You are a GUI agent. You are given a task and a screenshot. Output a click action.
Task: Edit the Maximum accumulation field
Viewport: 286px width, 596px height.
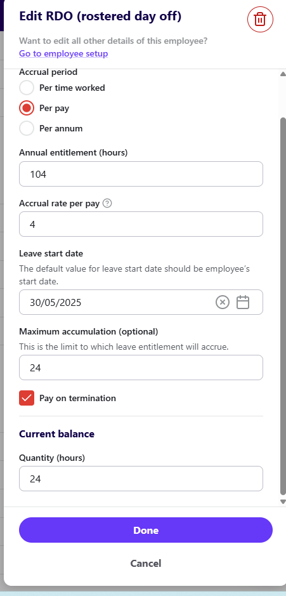tap(141, 368)
